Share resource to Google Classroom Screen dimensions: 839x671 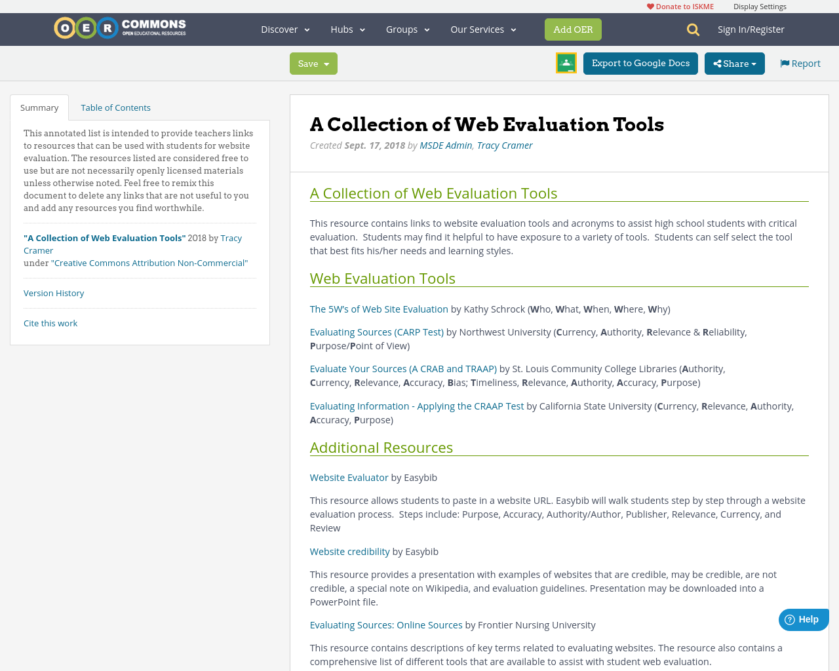565,62
